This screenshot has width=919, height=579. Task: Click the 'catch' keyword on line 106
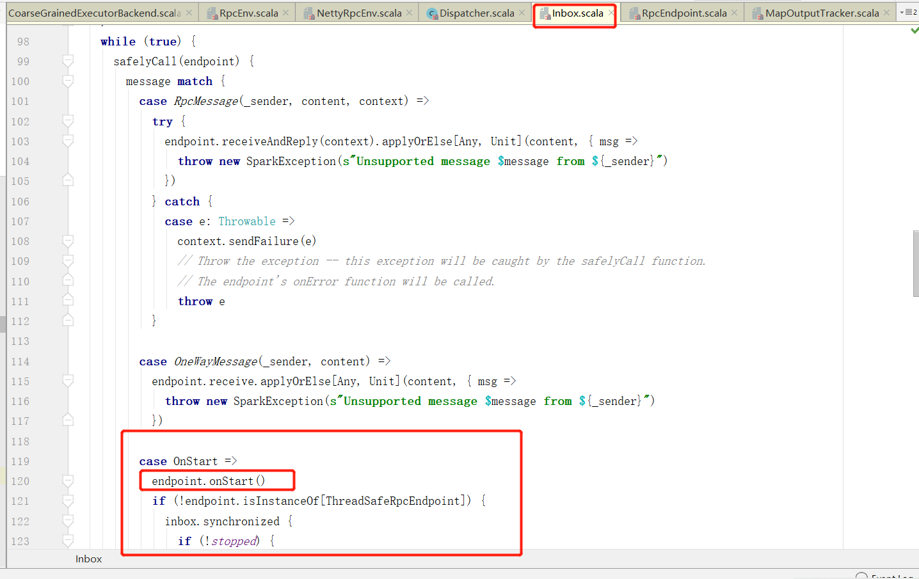click(x=182, y=202)
